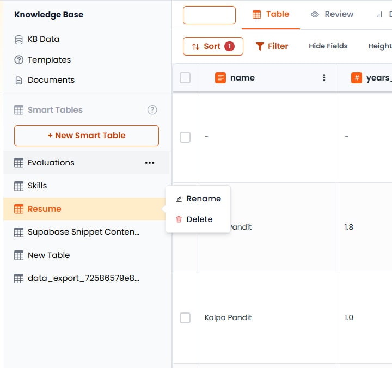The width and height of the screenshot is (392, 368).
Task: Click the Documents file icon
Action: pyautogui.click(x=19, y=81)
